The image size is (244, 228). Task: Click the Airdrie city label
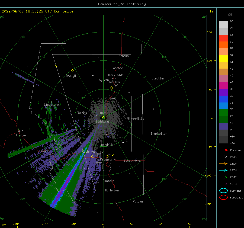coord(107,145)
